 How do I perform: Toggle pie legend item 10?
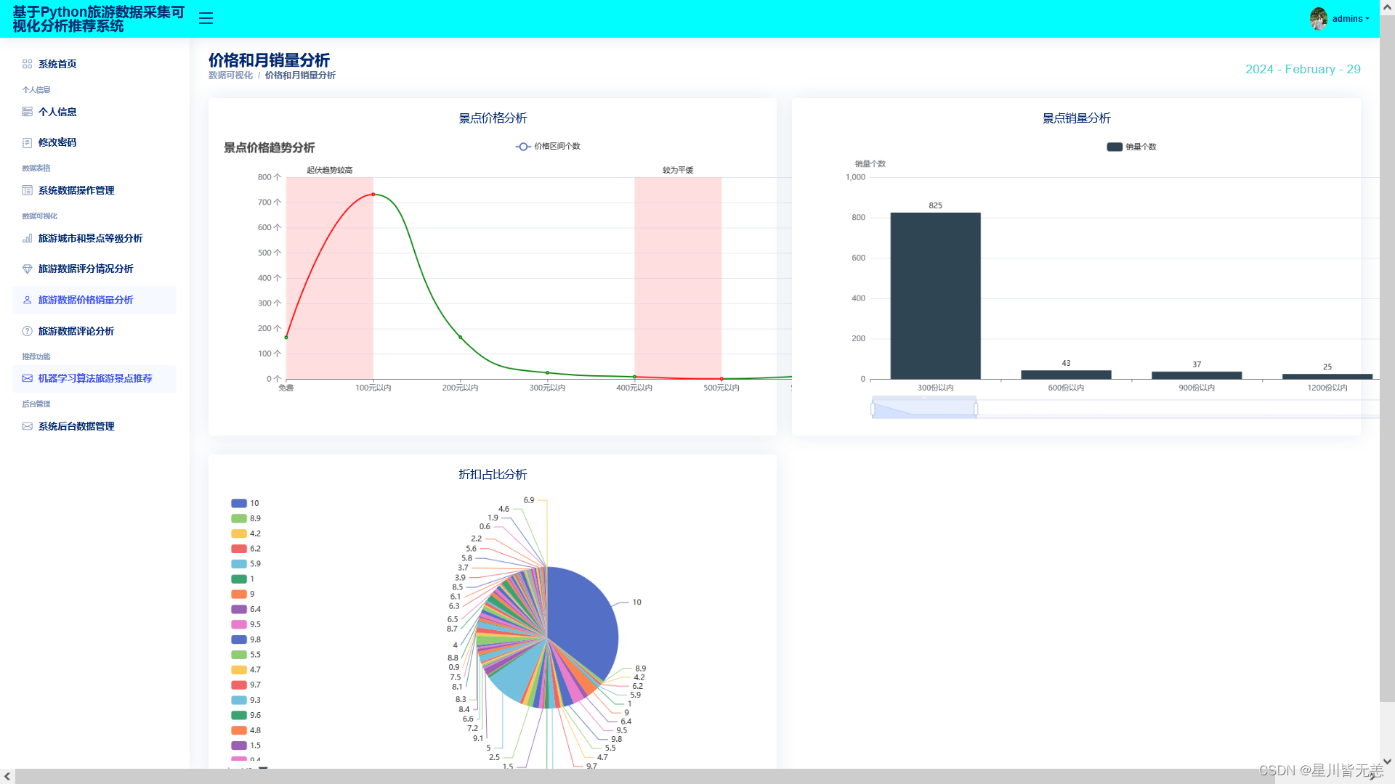click(x=245, y=503)
